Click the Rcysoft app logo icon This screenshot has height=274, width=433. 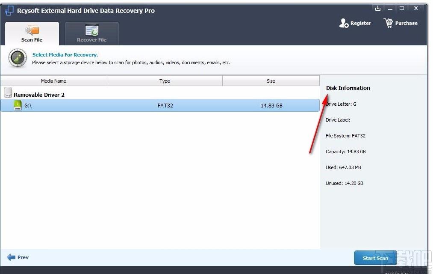[x=9, y=11]
